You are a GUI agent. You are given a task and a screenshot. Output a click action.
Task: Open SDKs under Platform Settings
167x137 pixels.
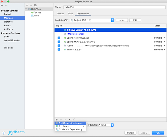(x=7, y=36)
